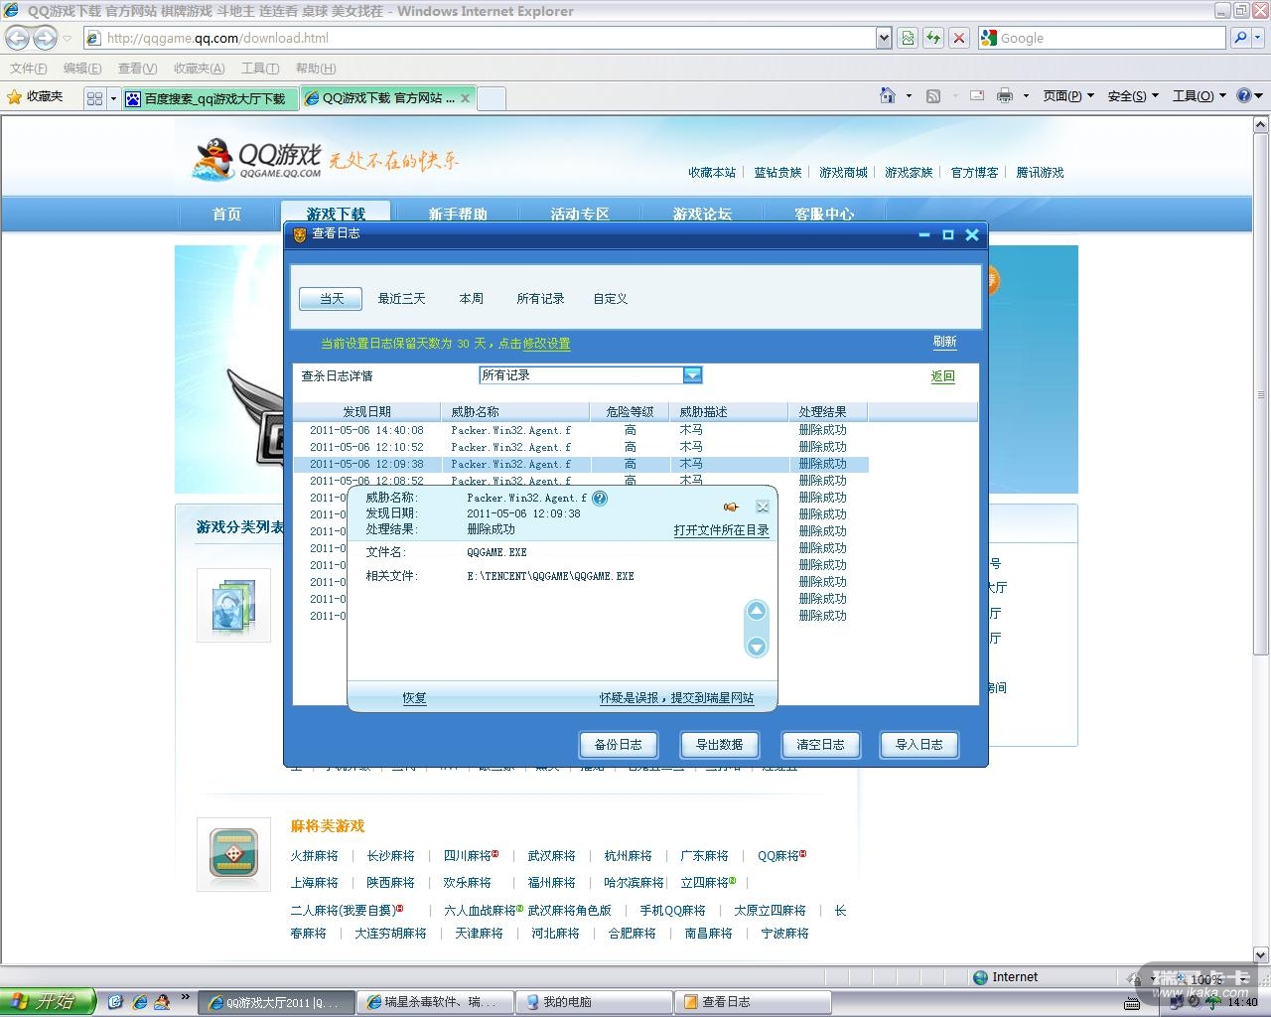The height and width of the screenshot is (1017, 1271).
Task: Click the Rising lion icon in log titlebar
Action: (300, 234)
